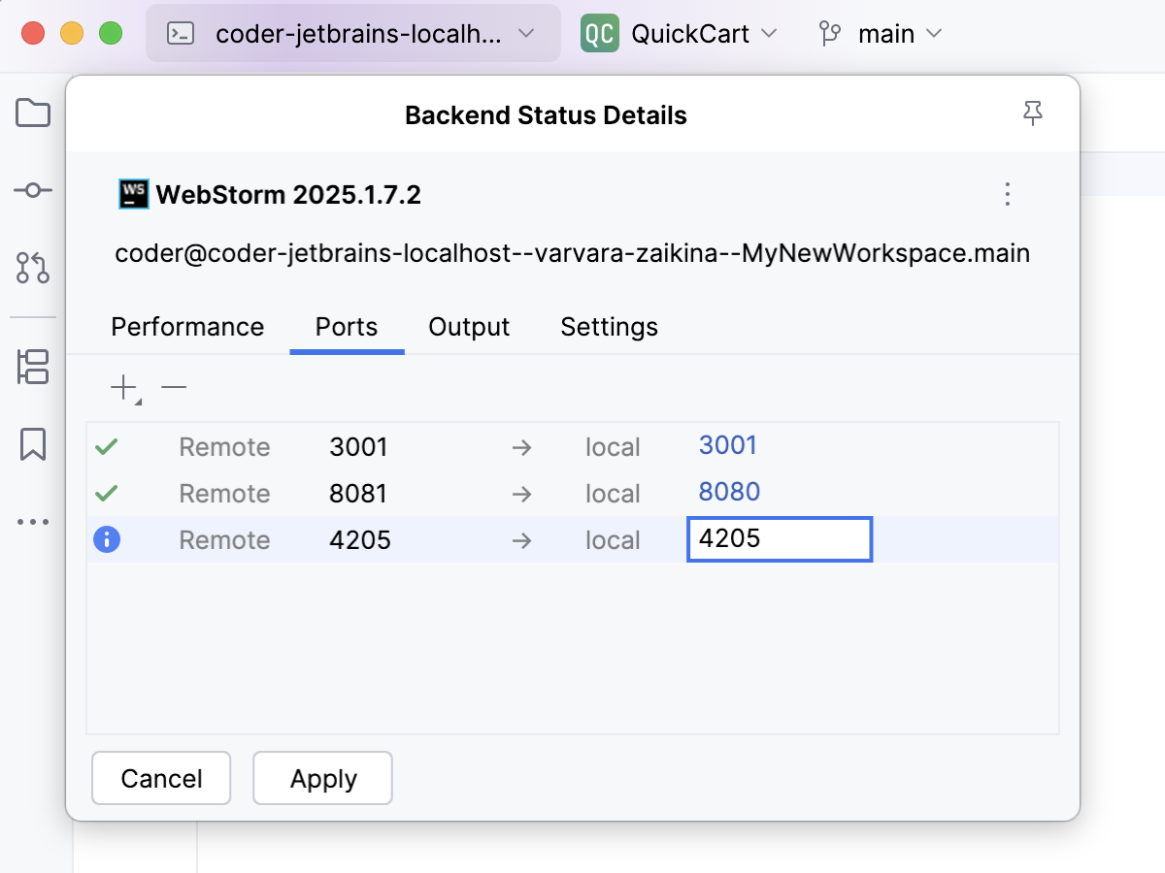Click WebStorm 2025.1.7.2 version title
Screen dimensions: 1165x873
pyautogui.click(x=288, y=195)
